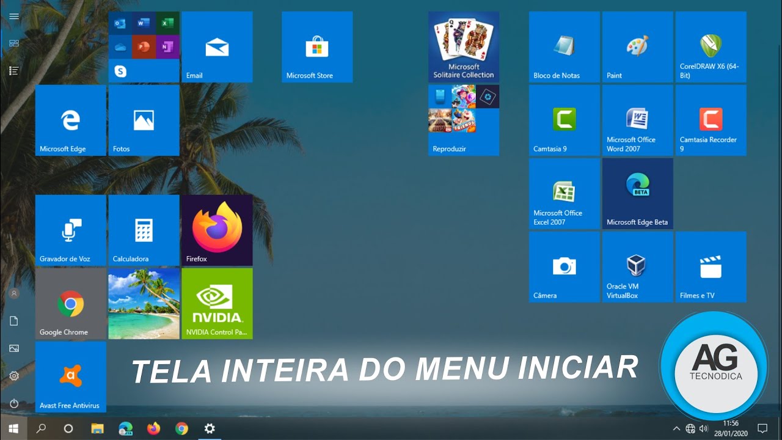
Task: Open Oracle VM VirtualBox tile
Action: [637, 267]
